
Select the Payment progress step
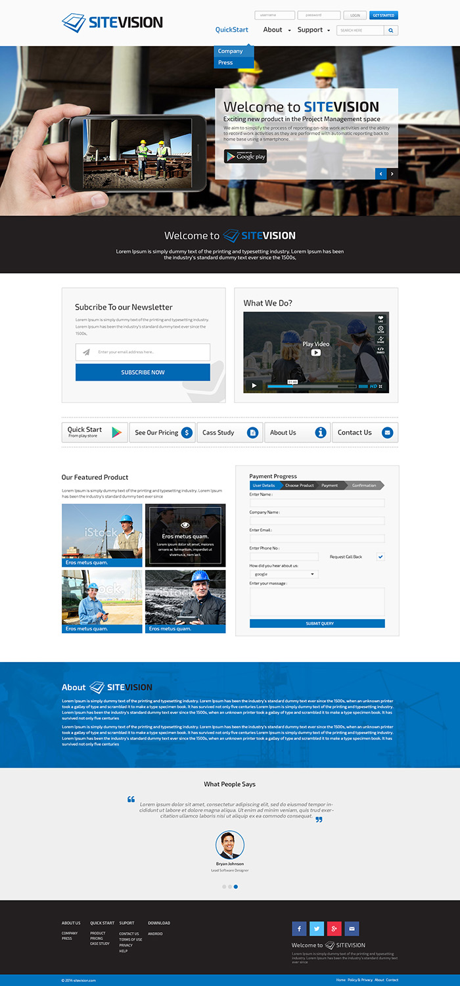coord(330,485)
